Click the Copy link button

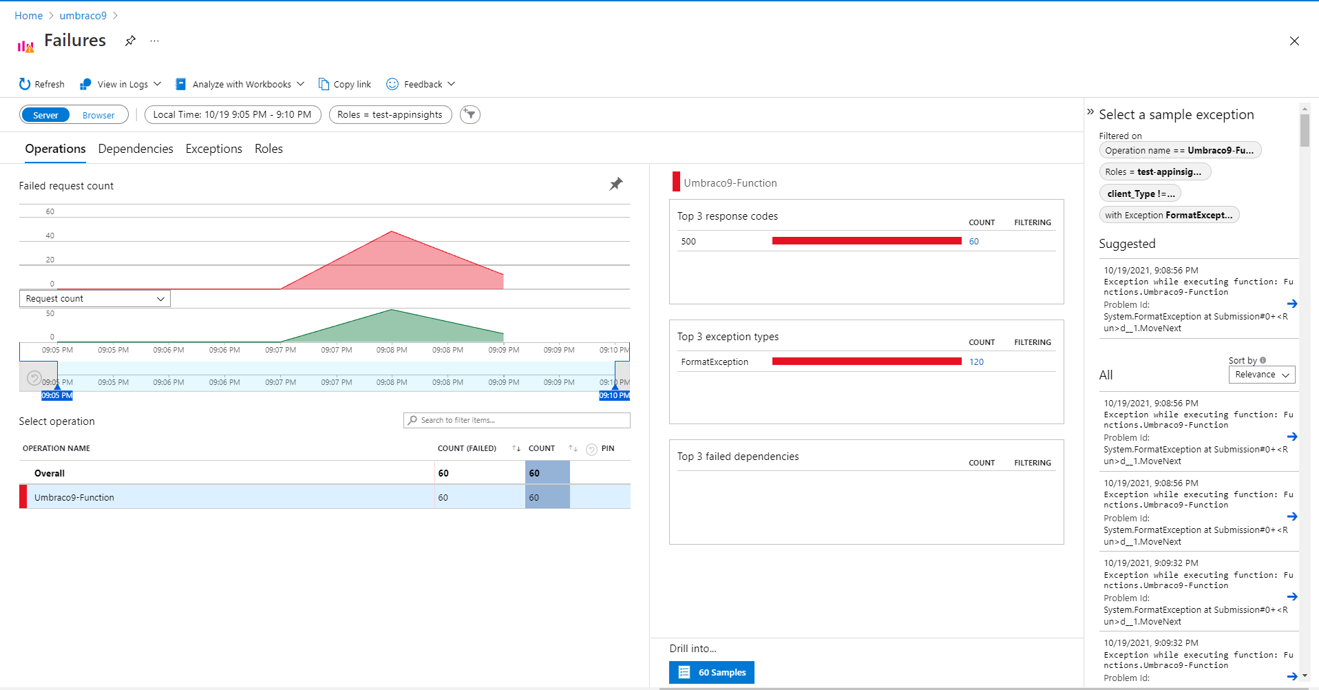pos(344,84)
